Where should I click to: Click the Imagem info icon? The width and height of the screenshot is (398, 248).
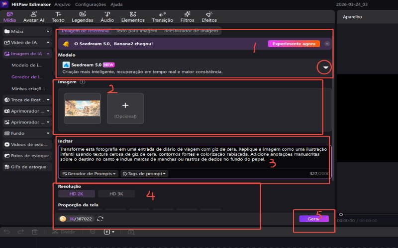click(x=83, y=82)
